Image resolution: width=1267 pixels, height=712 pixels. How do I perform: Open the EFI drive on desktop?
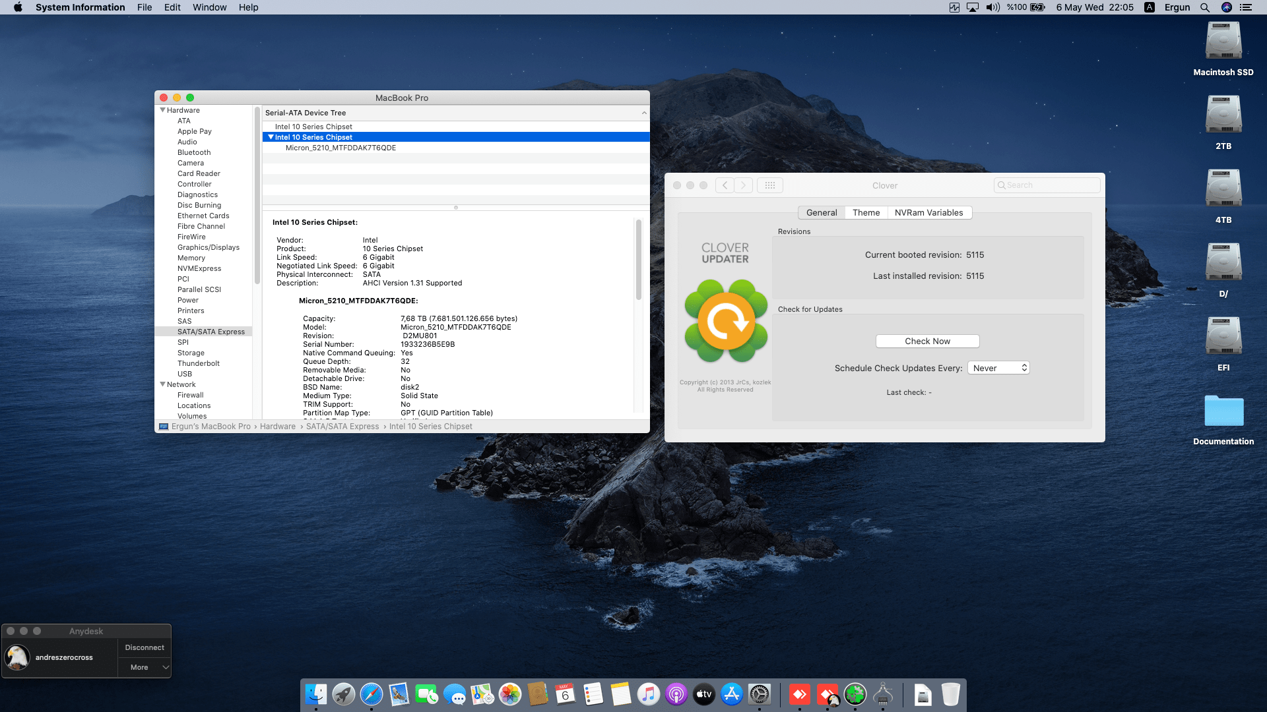tap(1223, 337)
